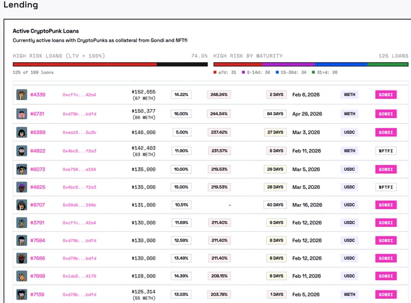Click the 248.24% LTV badge
This screenshot has width=411, height=303.
point(219,95)
